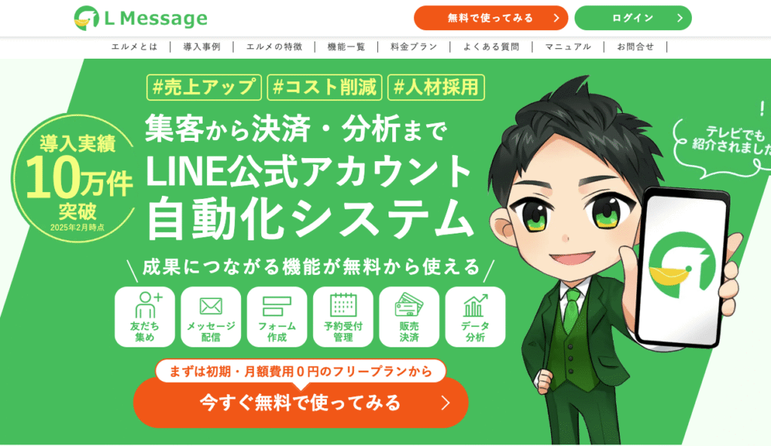Open the マニュアル link
771x446 pixels.
568,47
